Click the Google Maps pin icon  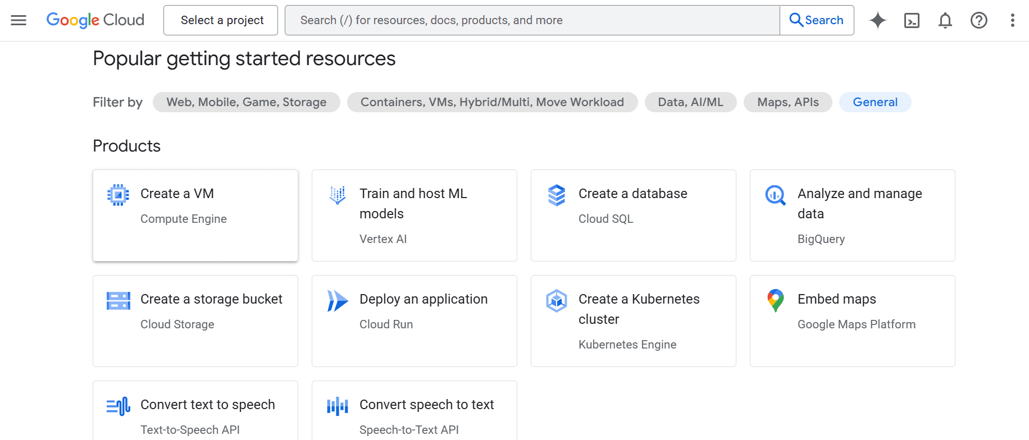[776, 301]
